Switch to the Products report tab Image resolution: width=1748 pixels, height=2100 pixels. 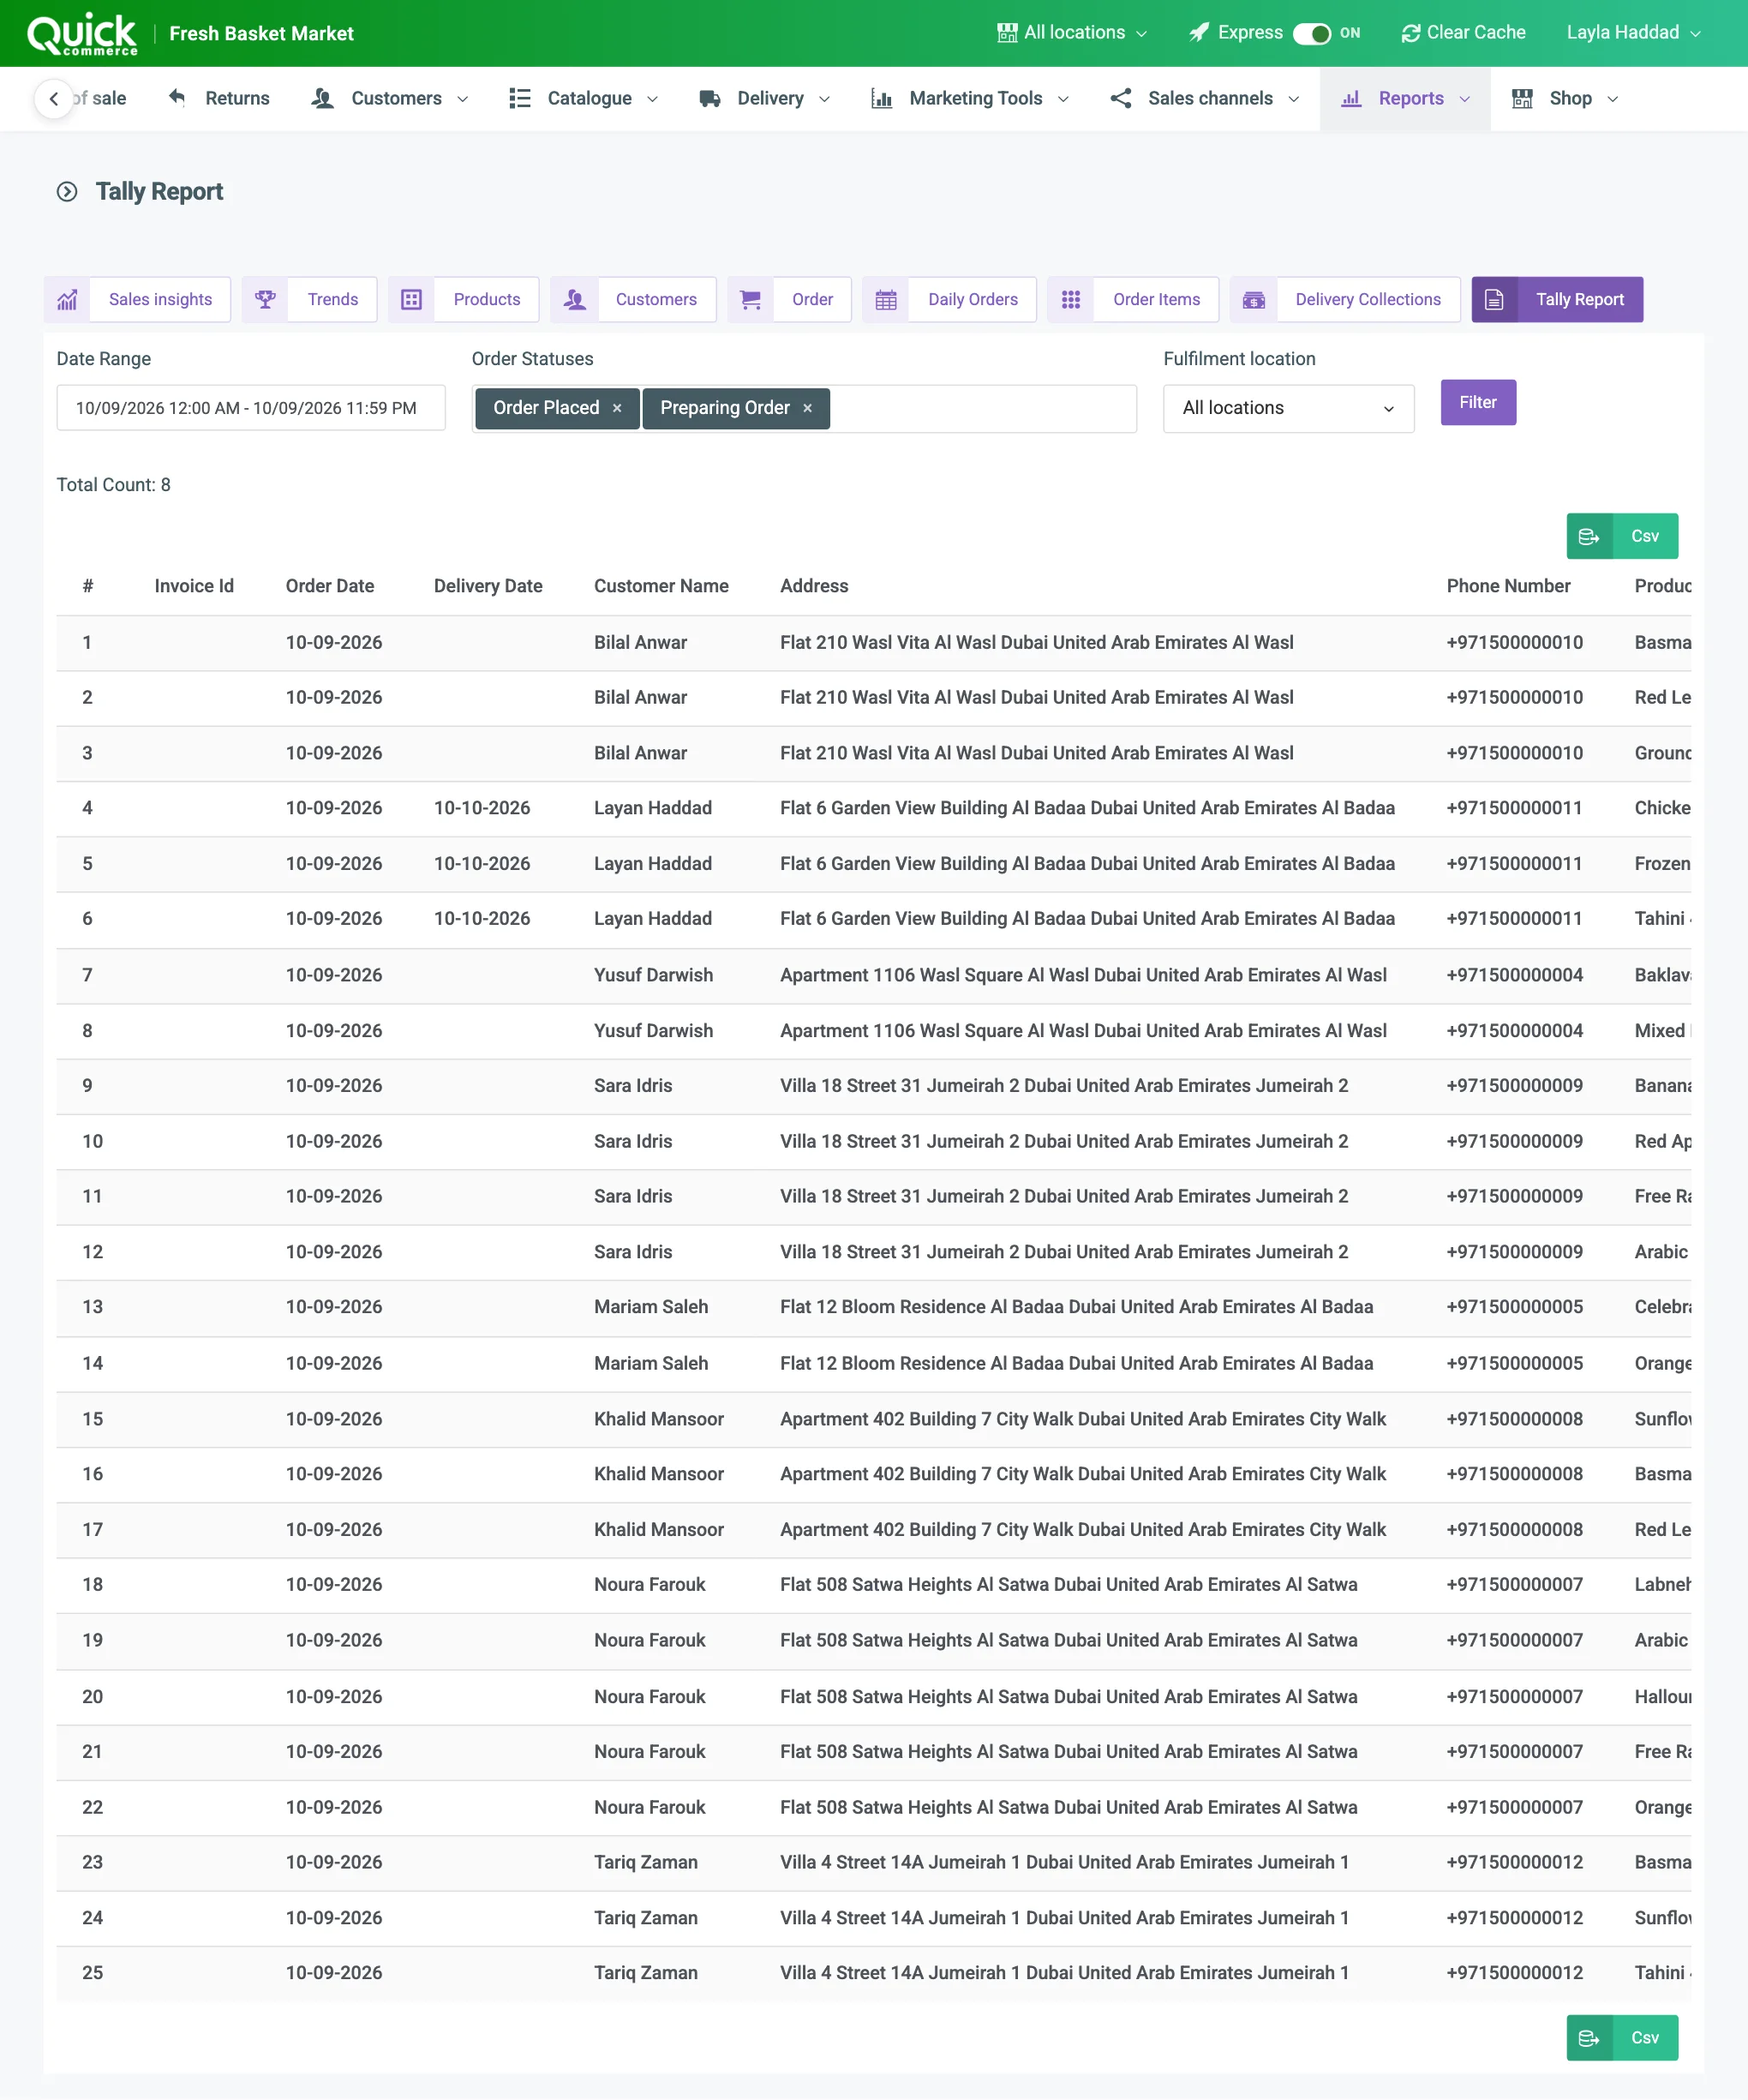pyautogui.click(x=464, y=299)
